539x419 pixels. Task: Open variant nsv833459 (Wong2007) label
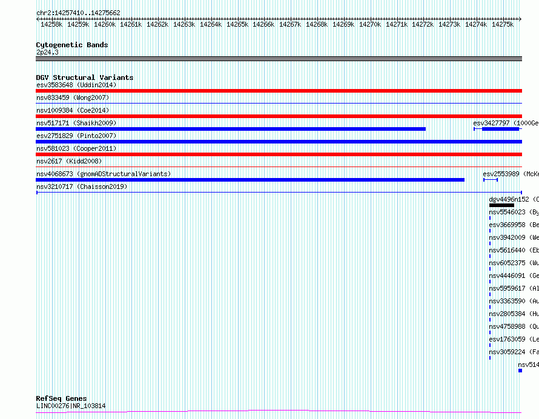click(73, 97)
